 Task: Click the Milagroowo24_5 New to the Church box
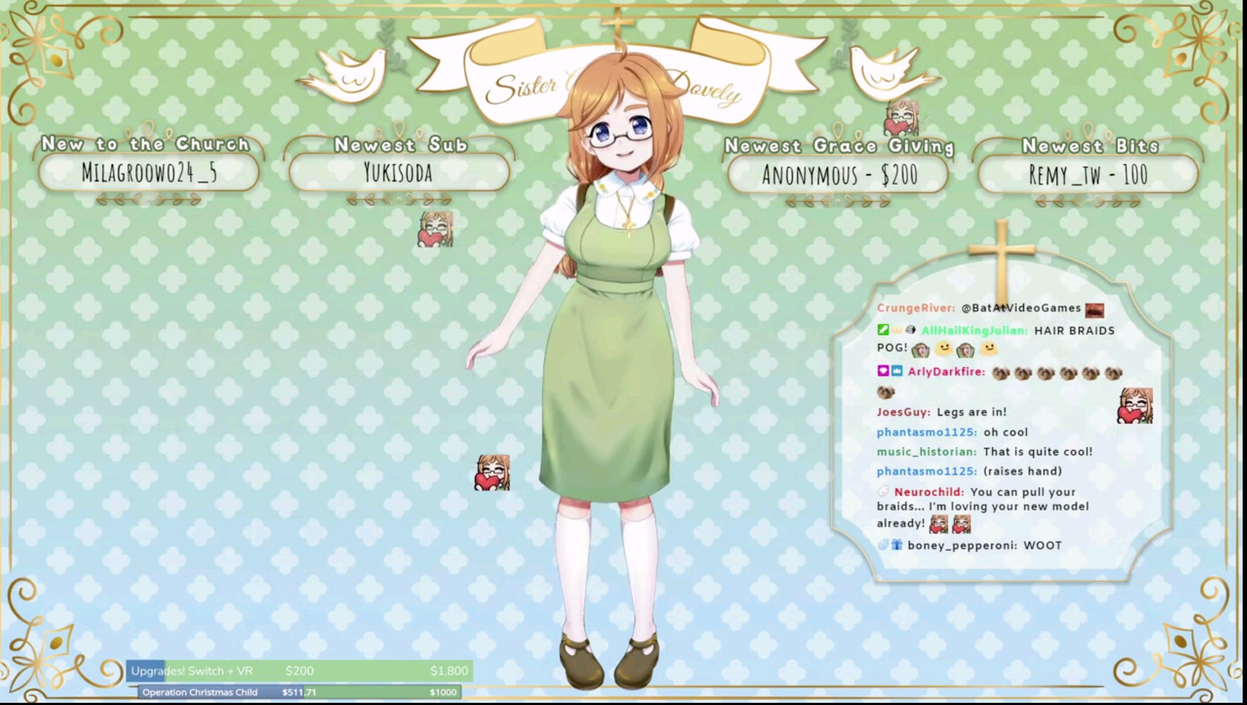tap(149, 173)
